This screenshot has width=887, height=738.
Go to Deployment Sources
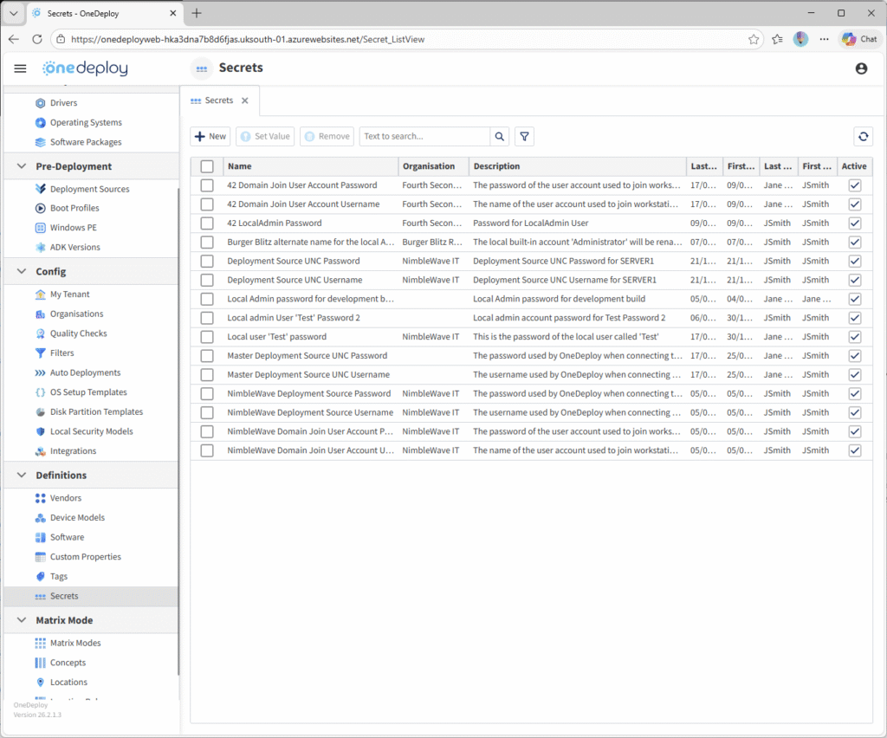[x=89, y=189]
